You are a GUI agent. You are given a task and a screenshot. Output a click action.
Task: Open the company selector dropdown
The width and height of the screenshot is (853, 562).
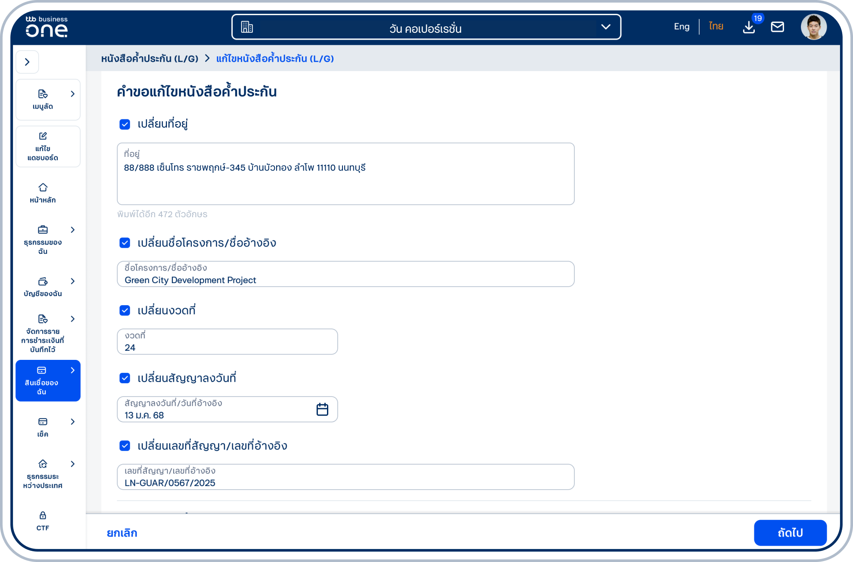426,27
